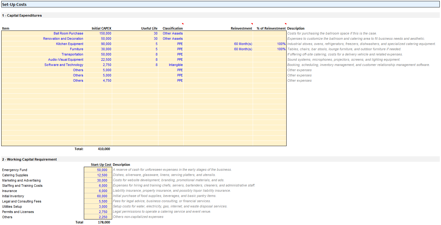This screenshot has width=441, height=225.
Task: Click the Classification column header
Action: point(173,28)
